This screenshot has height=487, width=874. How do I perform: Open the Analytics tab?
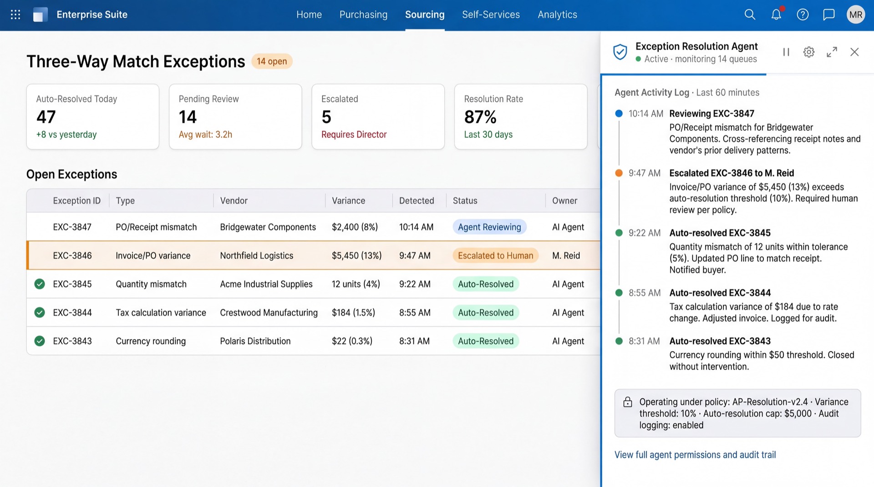click(x=557, y=15)
